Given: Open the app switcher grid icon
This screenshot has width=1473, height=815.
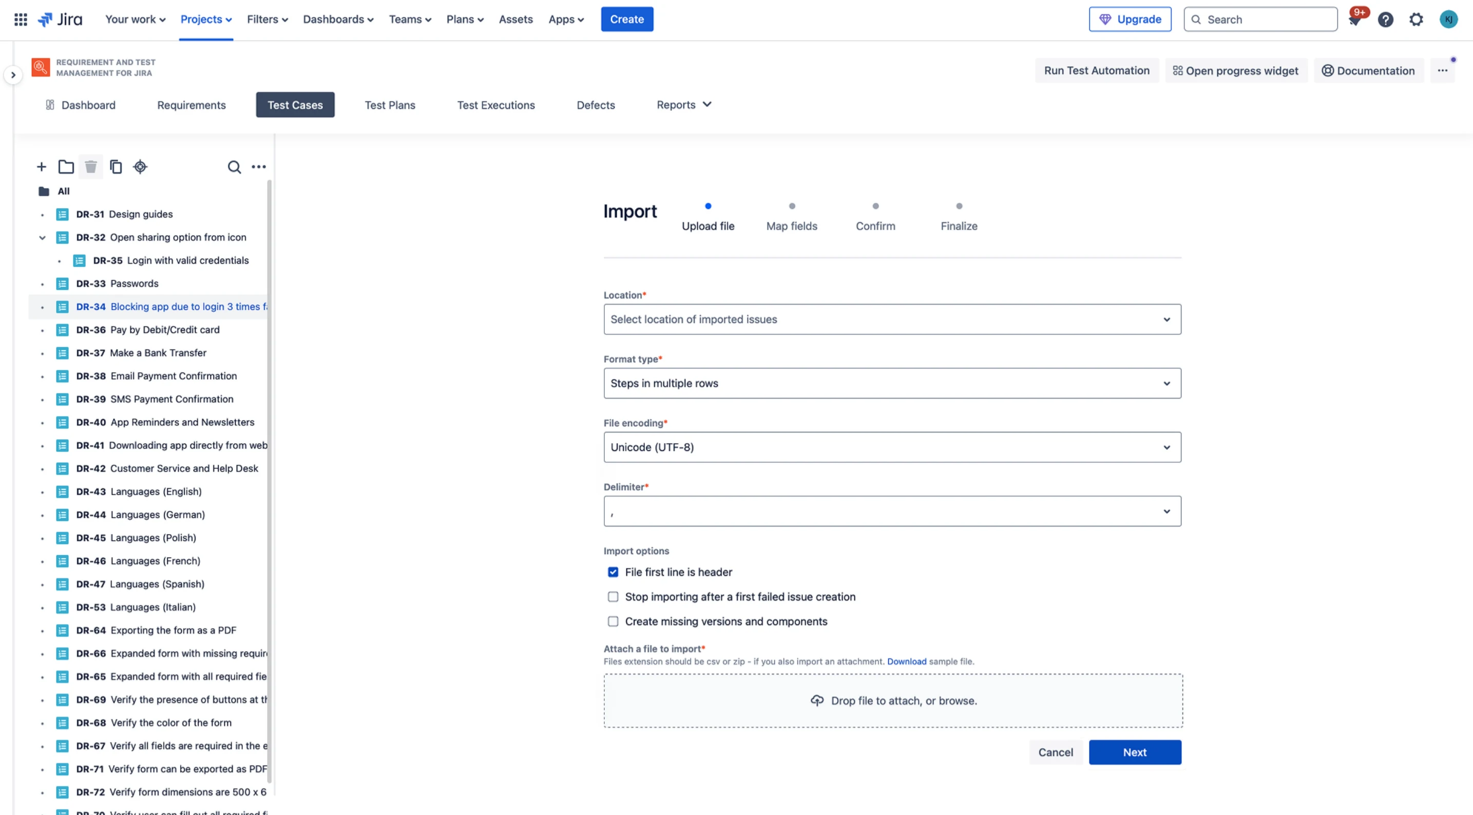Looking at the screenshot, I should coord(21,20).
